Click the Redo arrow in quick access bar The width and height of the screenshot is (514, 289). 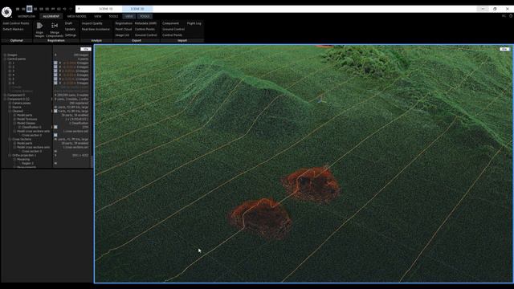click(x=71, y=9)
